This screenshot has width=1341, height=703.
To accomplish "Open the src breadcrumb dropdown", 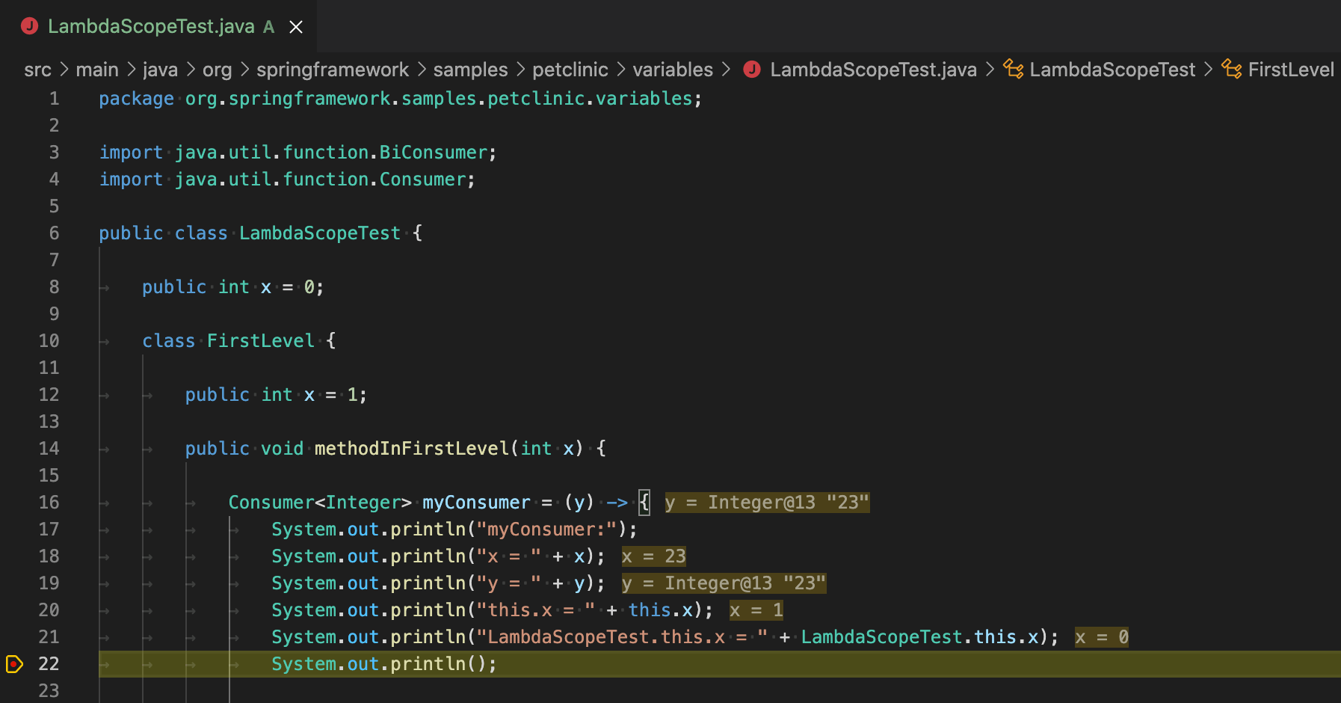I will coord(38,69).
